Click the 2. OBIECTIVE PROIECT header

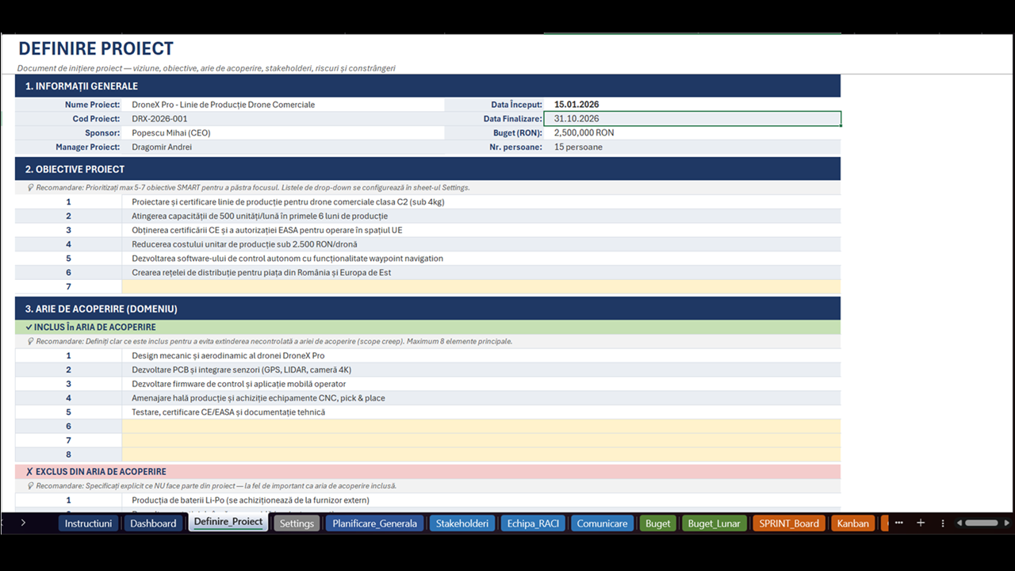[427, 169]
